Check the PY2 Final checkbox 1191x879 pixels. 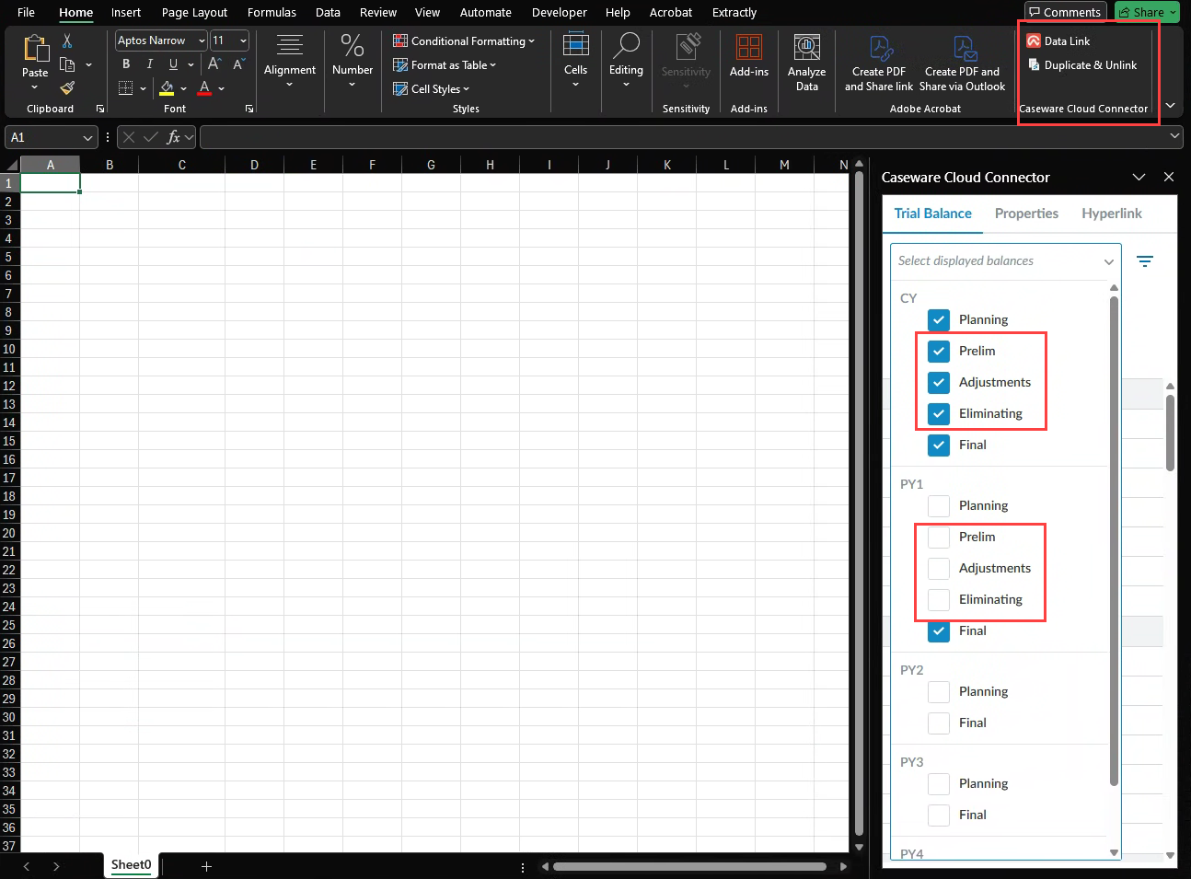(939, 723)
